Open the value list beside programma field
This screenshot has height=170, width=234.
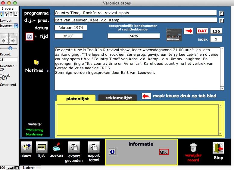(221, 13)
